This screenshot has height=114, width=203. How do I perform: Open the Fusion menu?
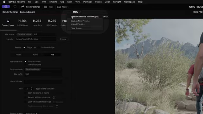click(x=98, y=2)
